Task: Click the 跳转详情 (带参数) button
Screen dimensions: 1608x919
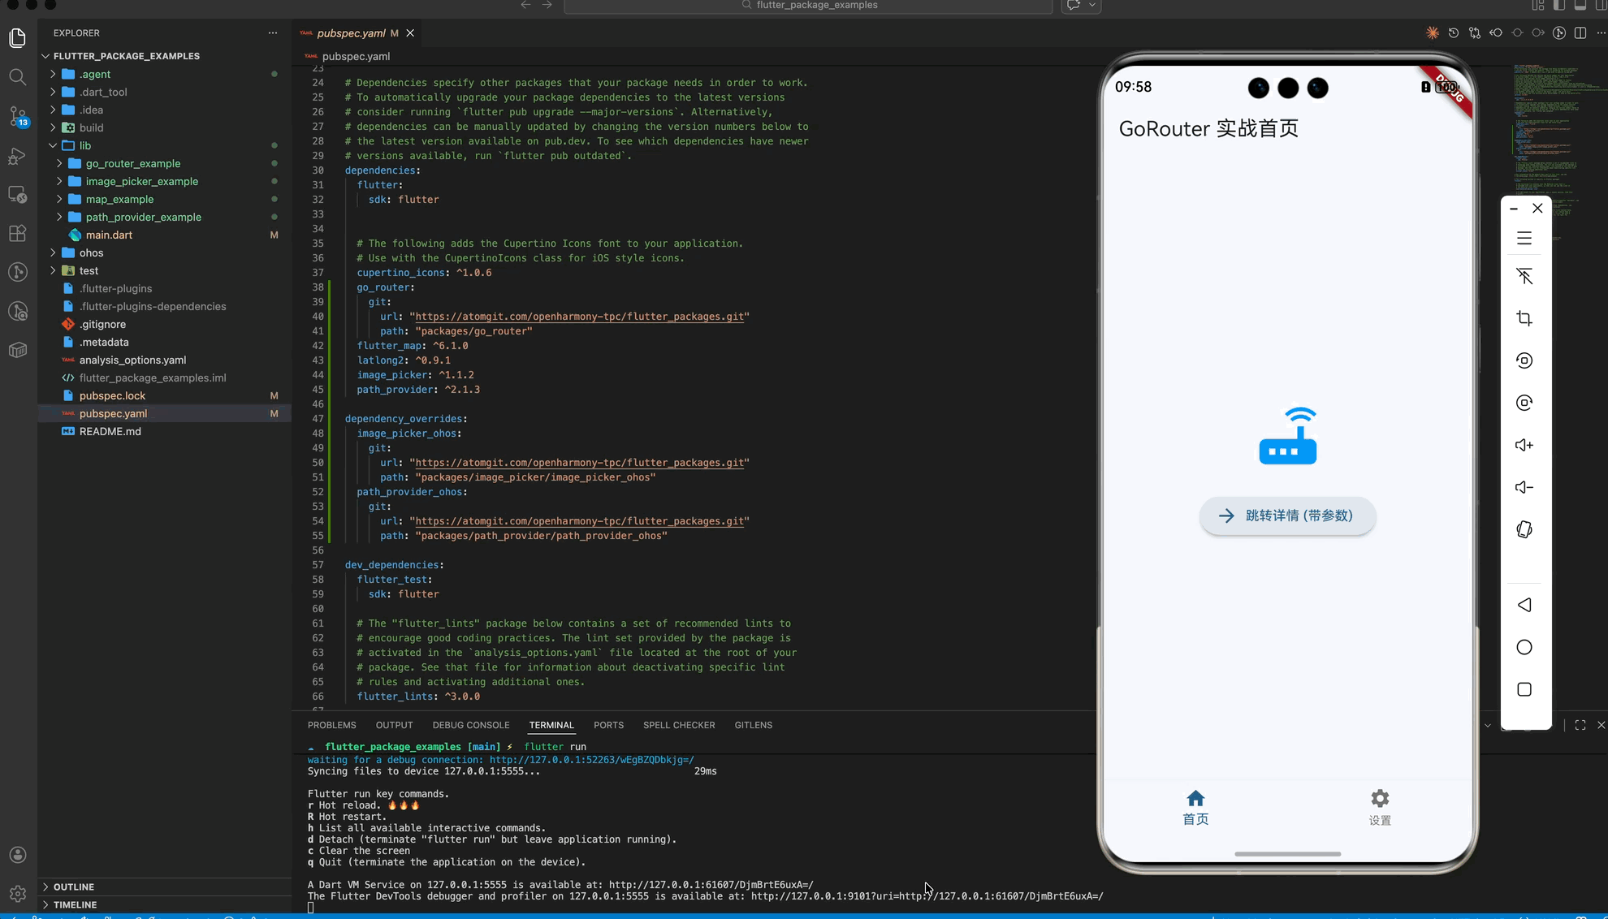Action: point(1287,516)
